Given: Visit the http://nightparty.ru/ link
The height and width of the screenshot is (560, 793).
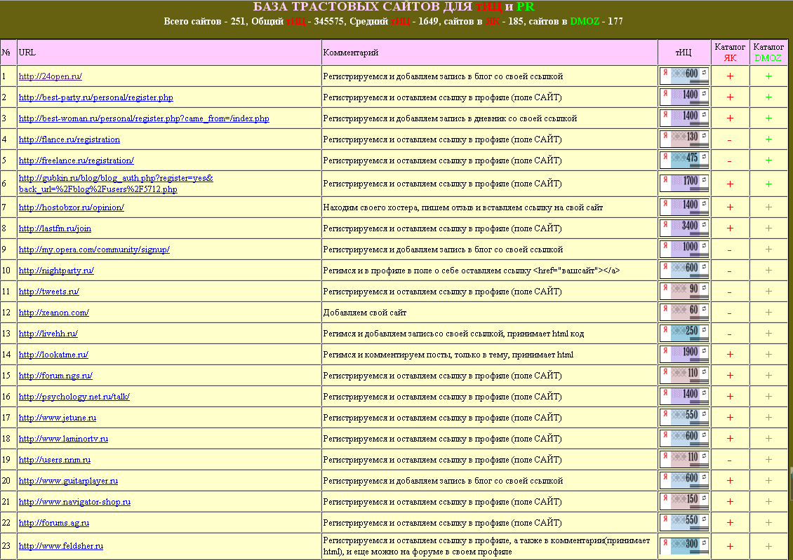Looking at the screenshot, I should [56, 271].
